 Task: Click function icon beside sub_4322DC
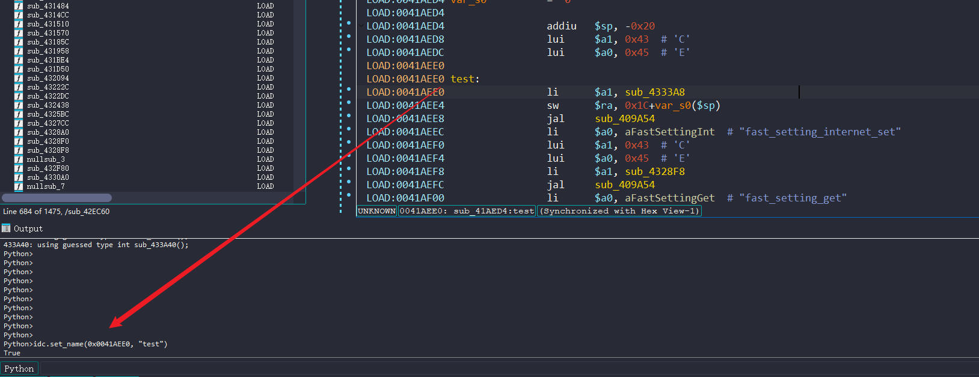tap(19, 96)
